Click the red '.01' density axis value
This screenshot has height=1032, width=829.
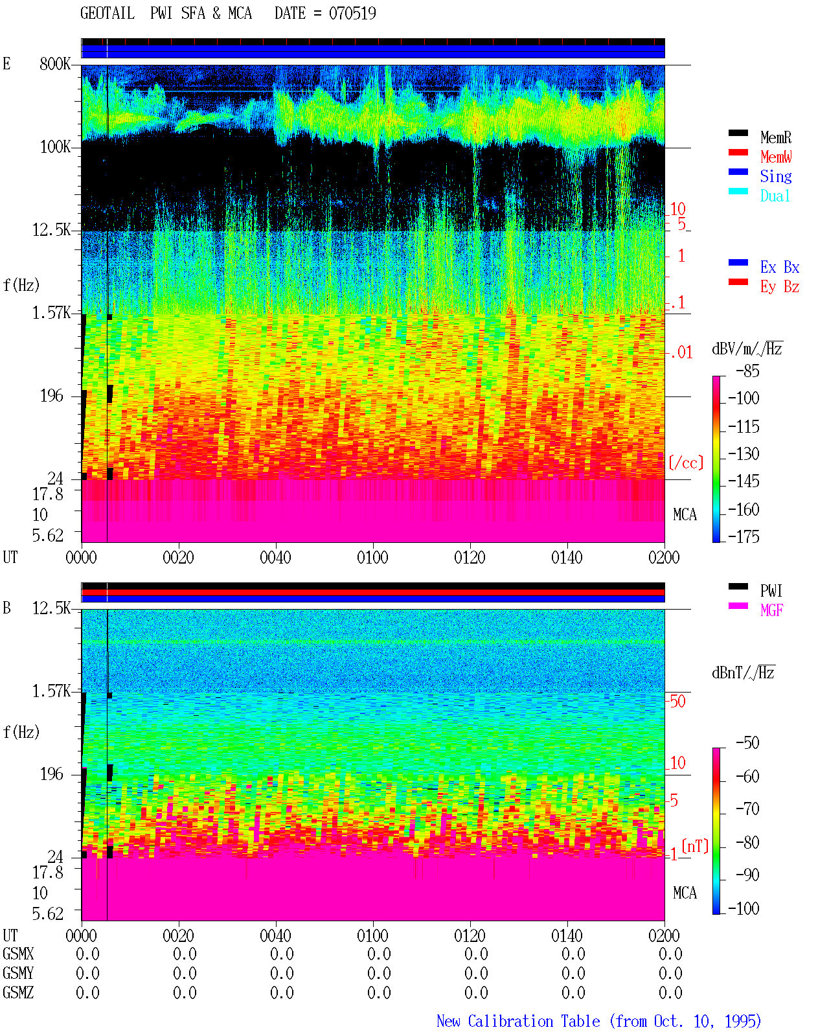point(681,353)
